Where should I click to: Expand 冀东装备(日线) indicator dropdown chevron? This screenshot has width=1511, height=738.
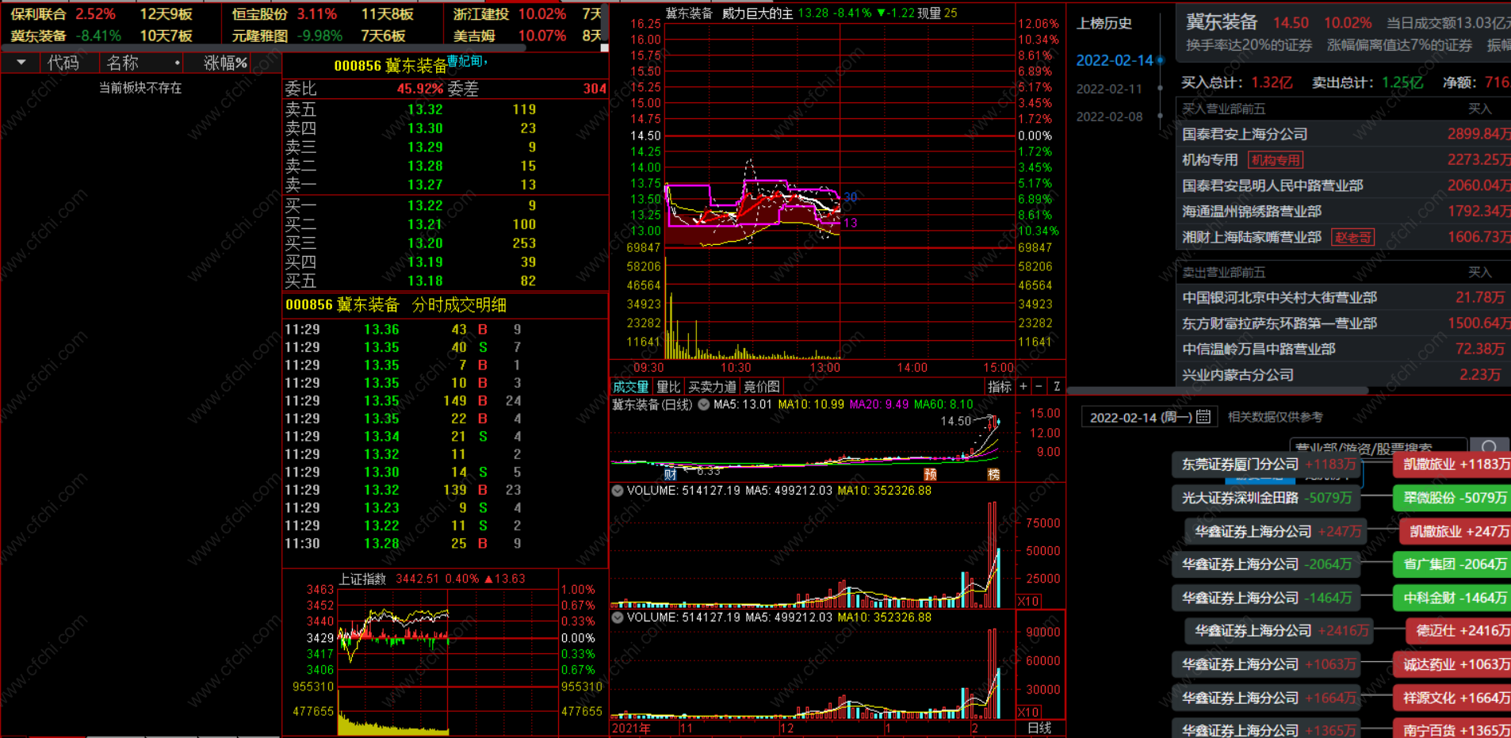pyautogui.click(x=703, y=404)
